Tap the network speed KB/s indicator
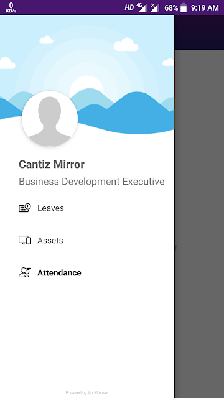Image resolution: width=224 pixels, height=398 pixels. pyautogui.click(x=11, y=7)
